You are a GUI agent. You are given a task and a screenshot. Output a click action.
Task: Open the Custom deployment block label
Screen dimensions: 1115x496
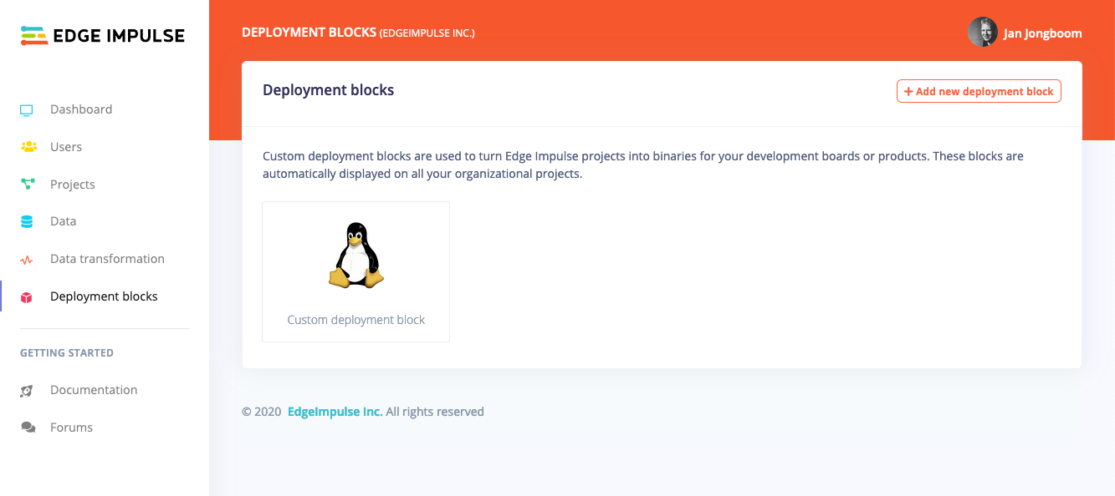(356, 320)
